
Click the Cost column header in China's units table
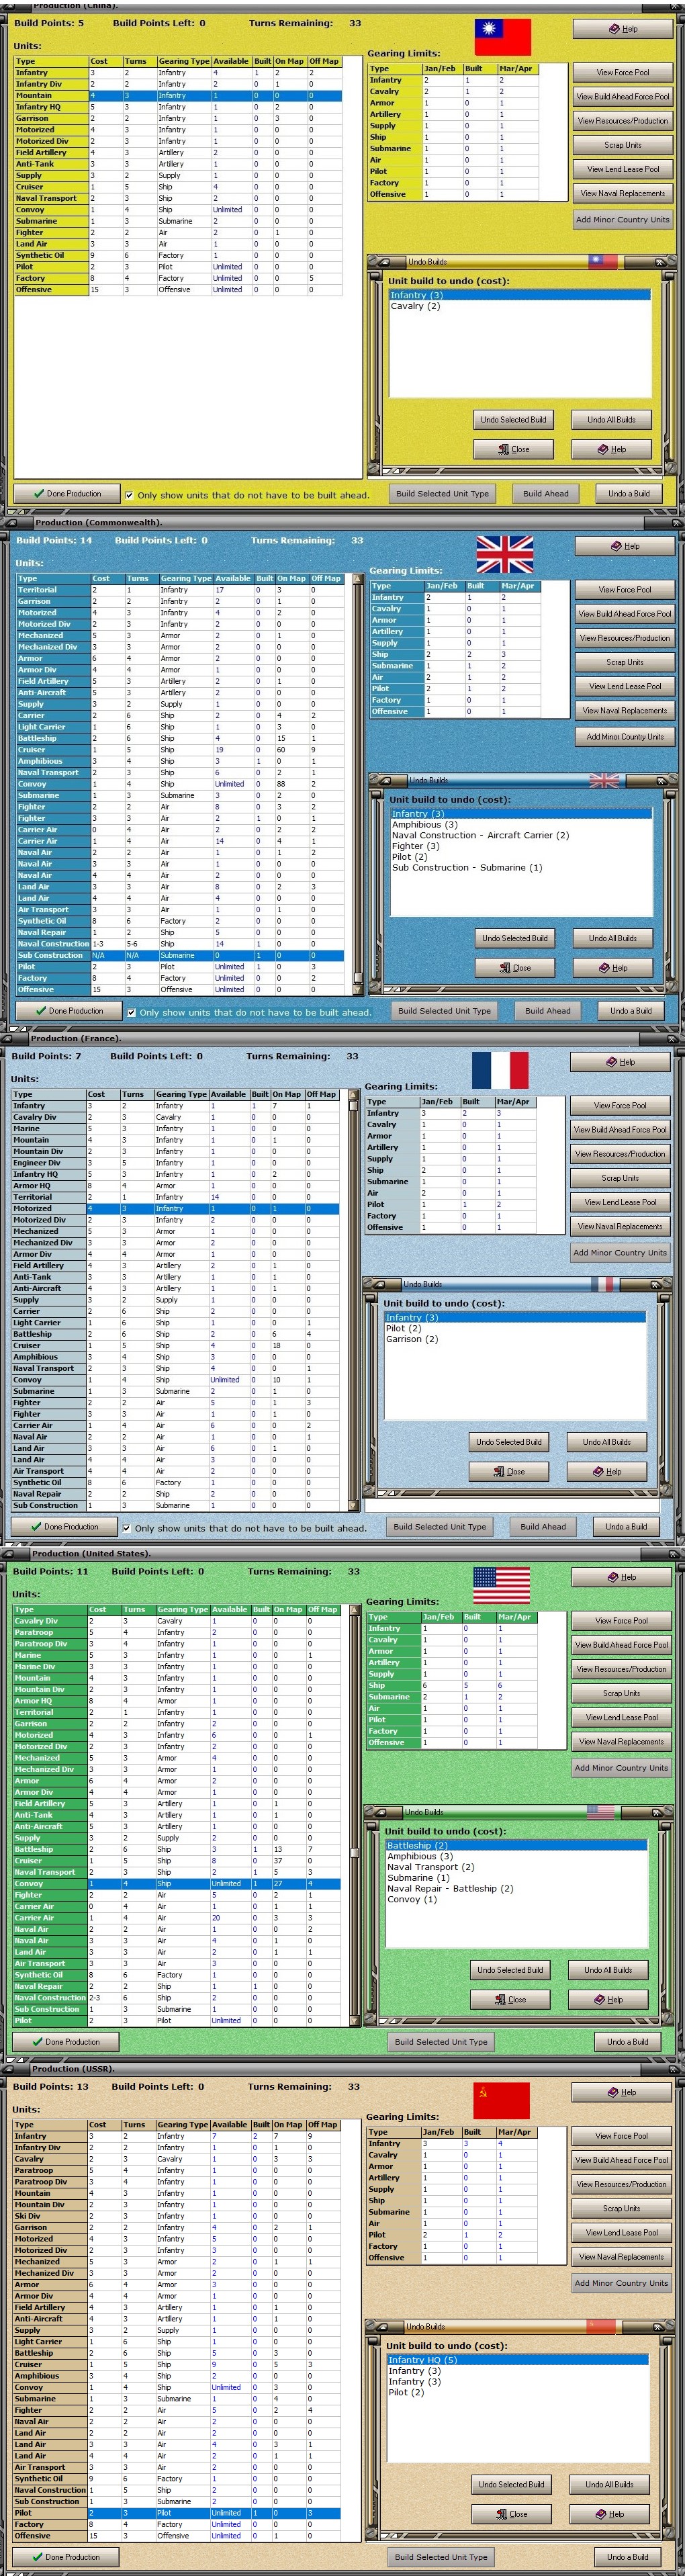tap(106, 61)
